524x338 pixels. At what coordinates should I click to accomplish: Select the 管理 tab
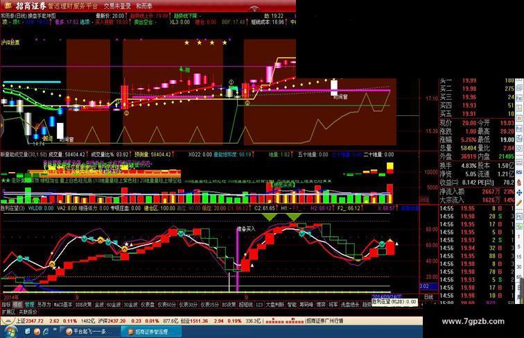point(29,305)
